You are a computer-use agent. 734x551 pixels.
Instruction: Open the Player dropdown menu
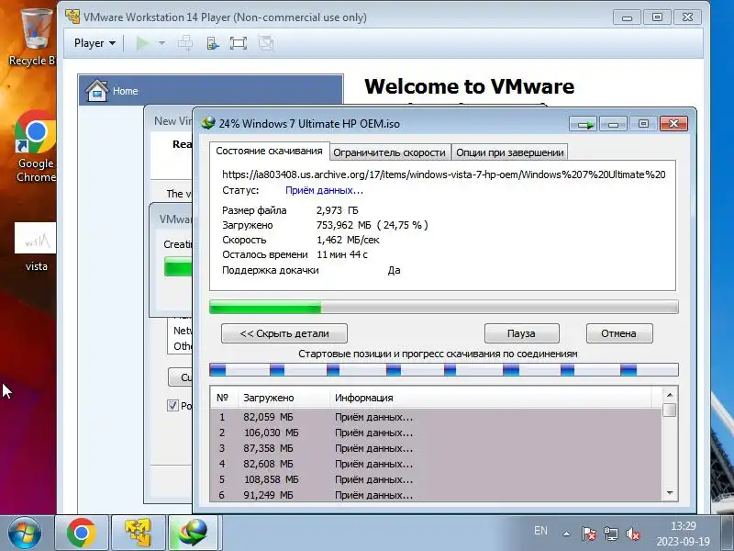tap(95, 43)
